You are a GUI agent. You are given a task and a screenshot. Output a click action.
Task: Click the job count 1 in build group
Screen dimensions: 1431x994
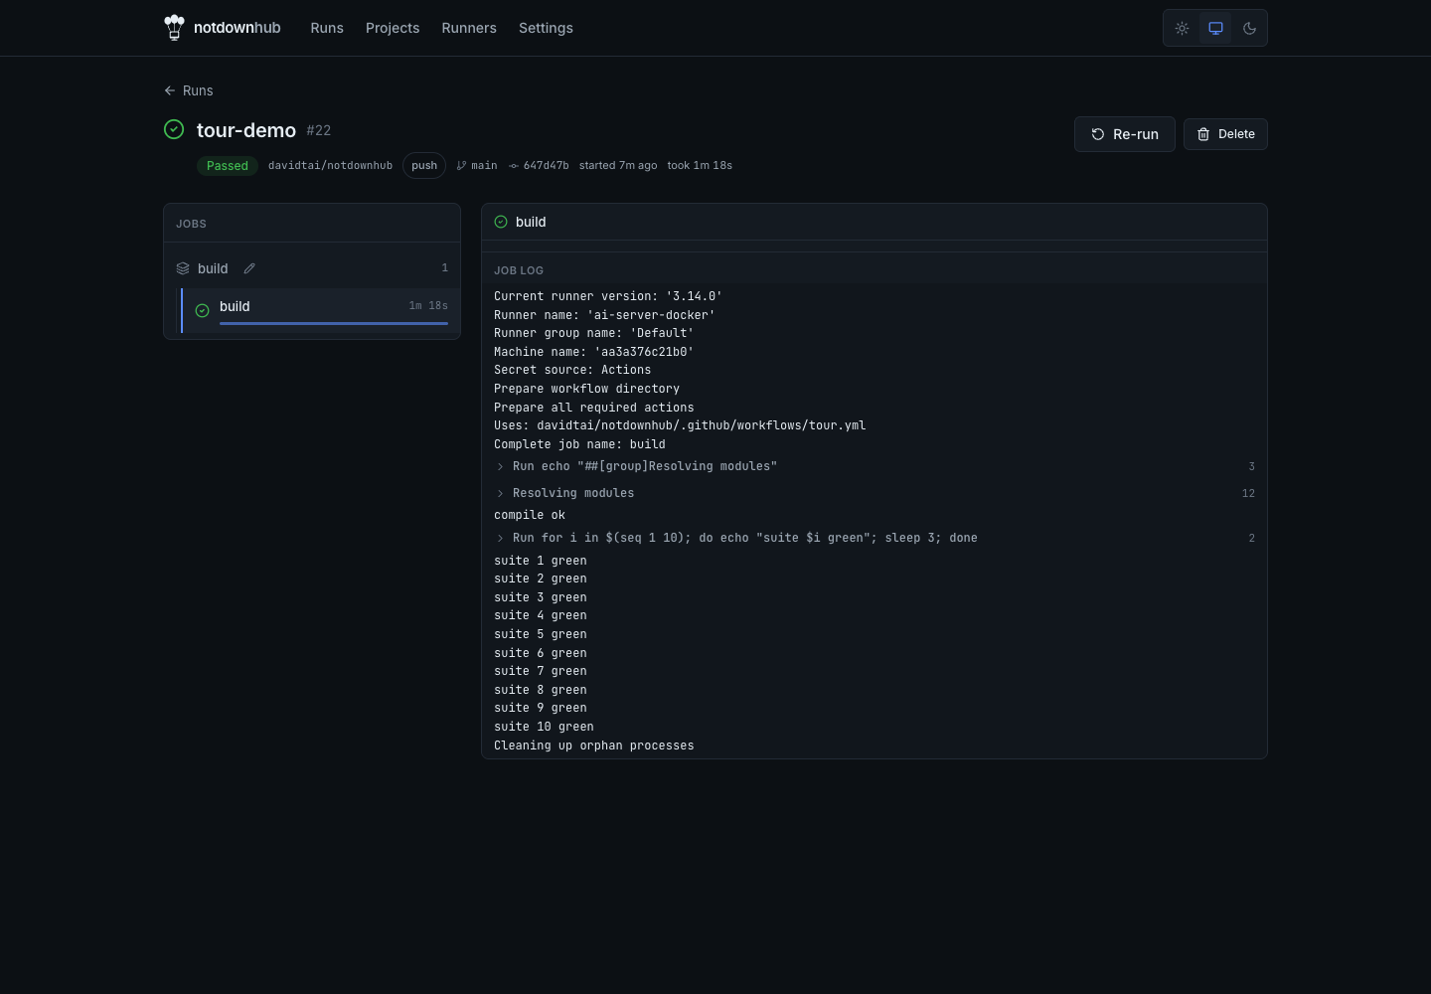(444, 268)
